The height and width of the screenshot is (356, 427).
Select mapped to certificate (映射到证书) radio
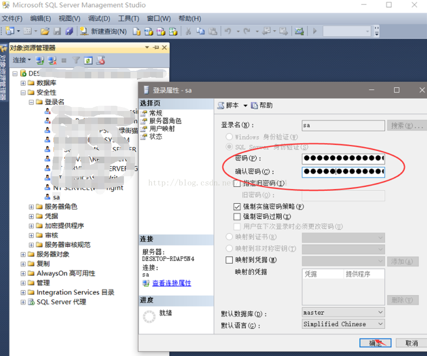(229, 237)
